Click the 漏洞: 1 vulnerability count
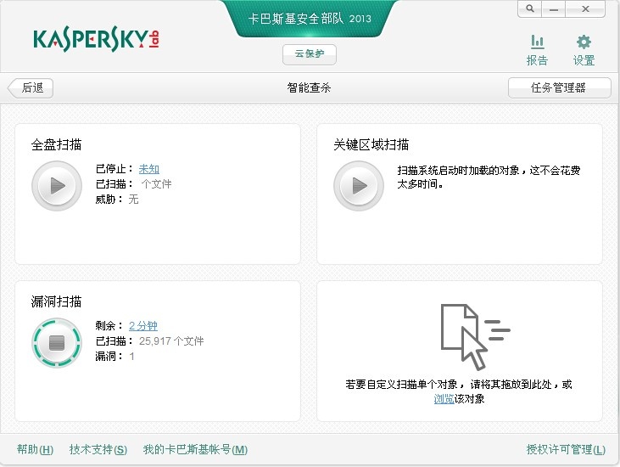620x467 pixels. 115,356
